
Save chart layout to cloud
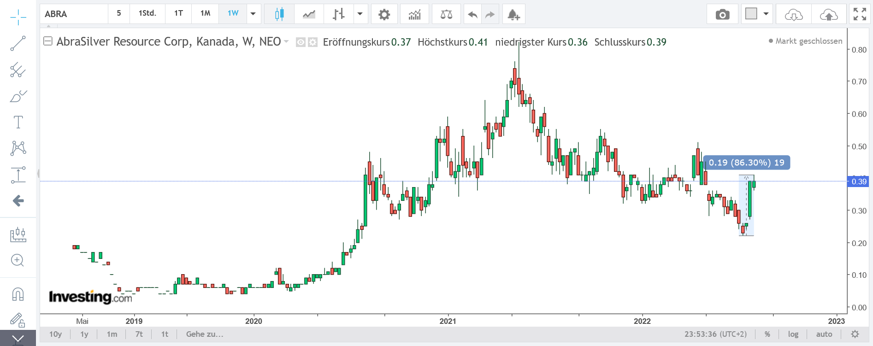[x=829, y=14]
